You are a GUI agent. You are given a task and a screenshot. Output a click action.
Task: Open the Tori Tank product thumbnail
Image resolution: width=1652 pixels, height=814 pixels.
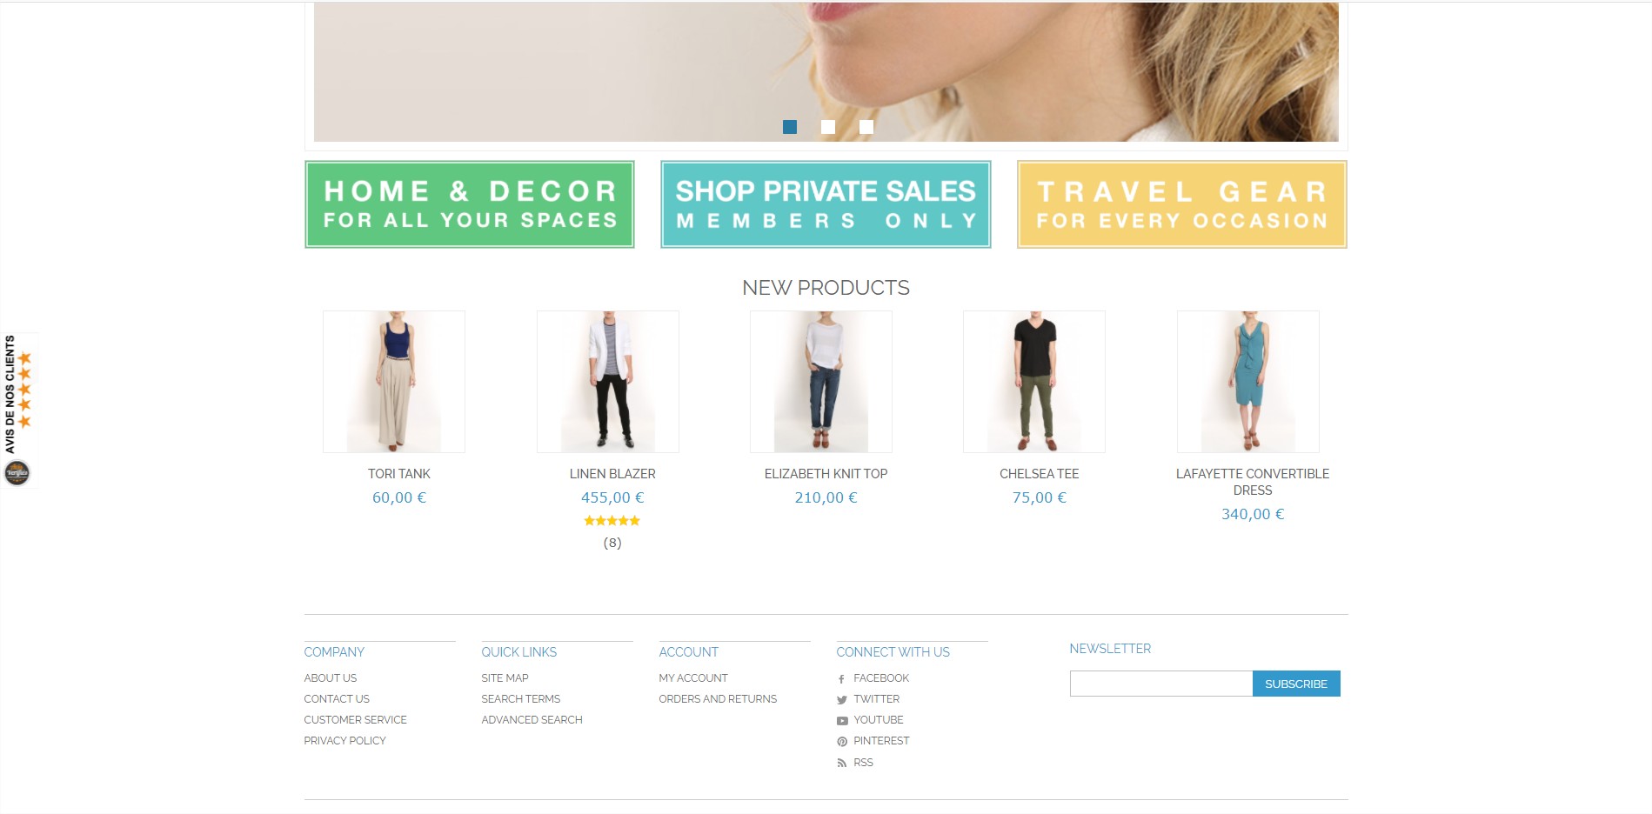(394, 382)
